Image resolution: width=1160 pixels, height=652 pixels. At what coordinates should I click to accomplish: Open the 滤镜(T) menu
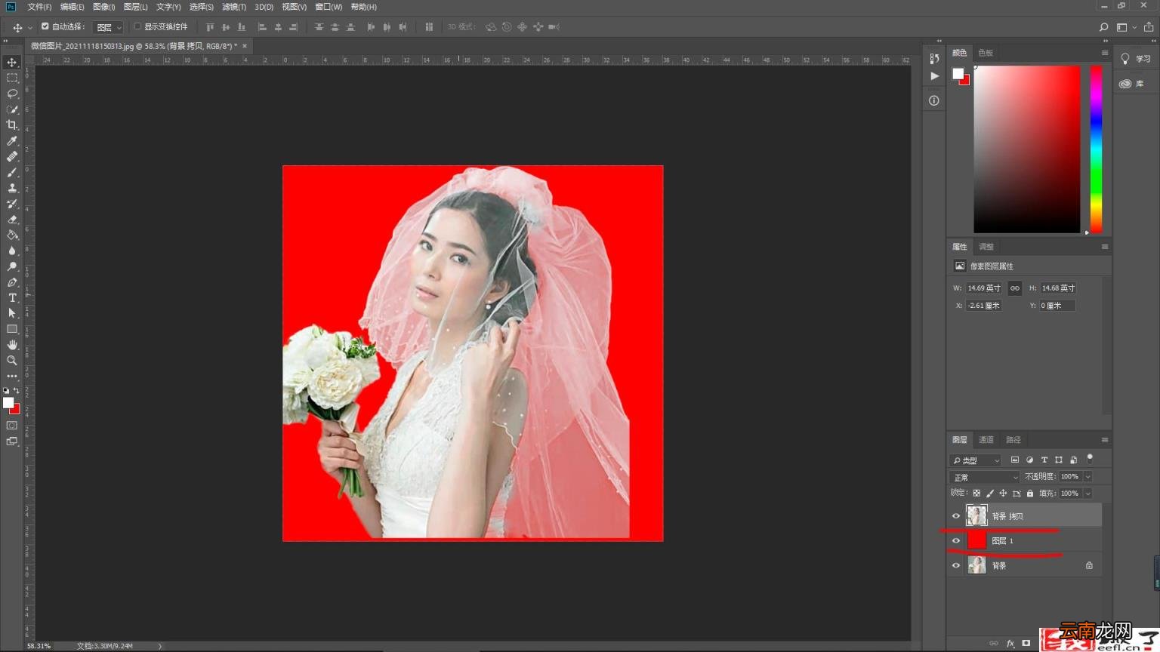click(234, 7)
